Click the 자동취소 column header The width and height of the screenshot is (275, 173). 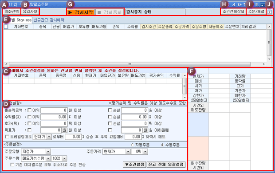tap(216, 27)
